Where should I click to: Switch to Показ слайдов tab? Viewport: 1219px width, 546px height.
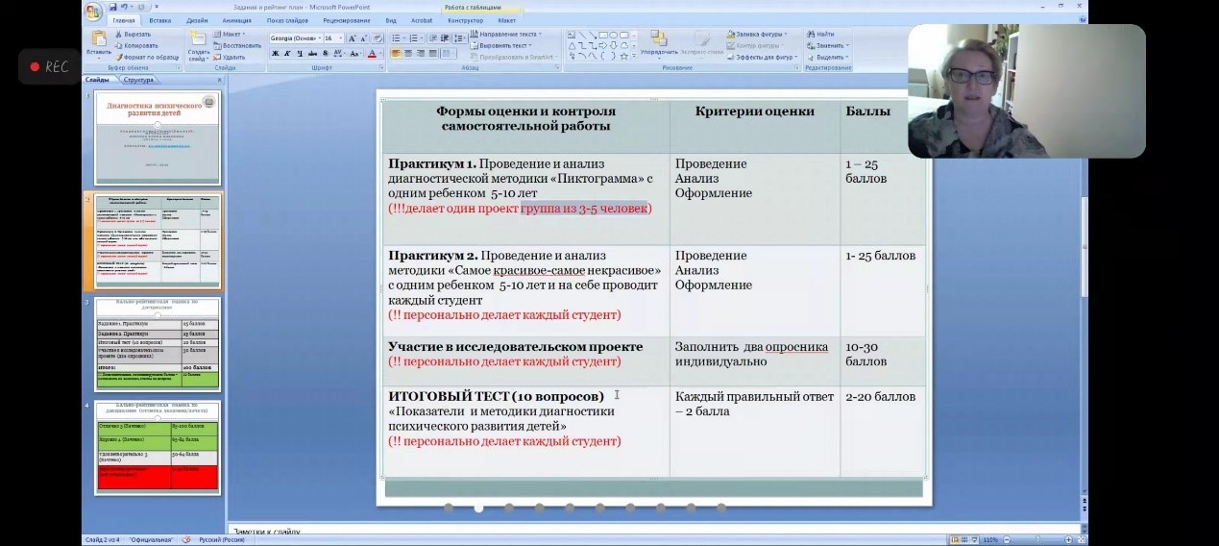click(287, 20)
